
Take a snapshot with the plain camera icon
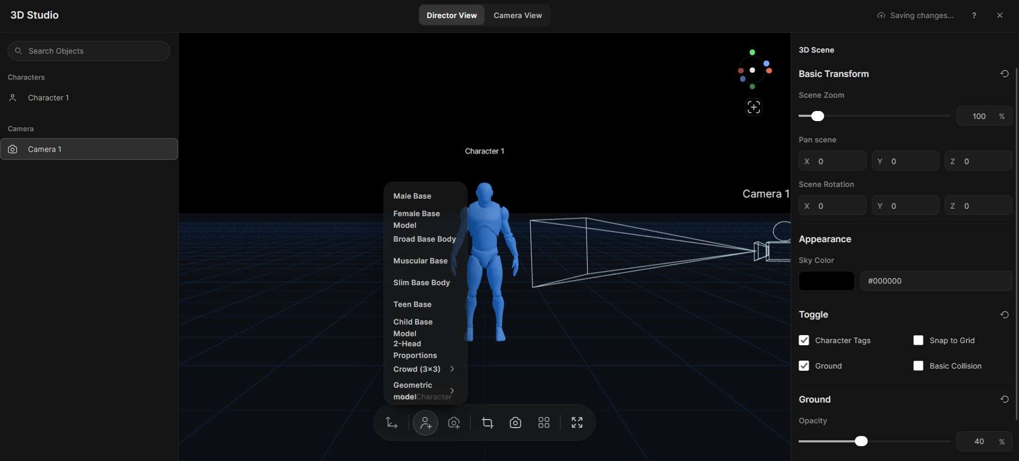pyautogui.click(x=515, y=423)
